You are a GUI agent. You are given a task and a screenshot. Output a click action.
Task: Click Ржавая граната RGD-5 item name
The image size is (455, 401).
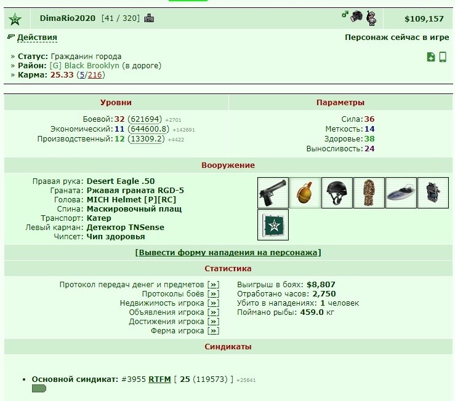coord(135,191)
